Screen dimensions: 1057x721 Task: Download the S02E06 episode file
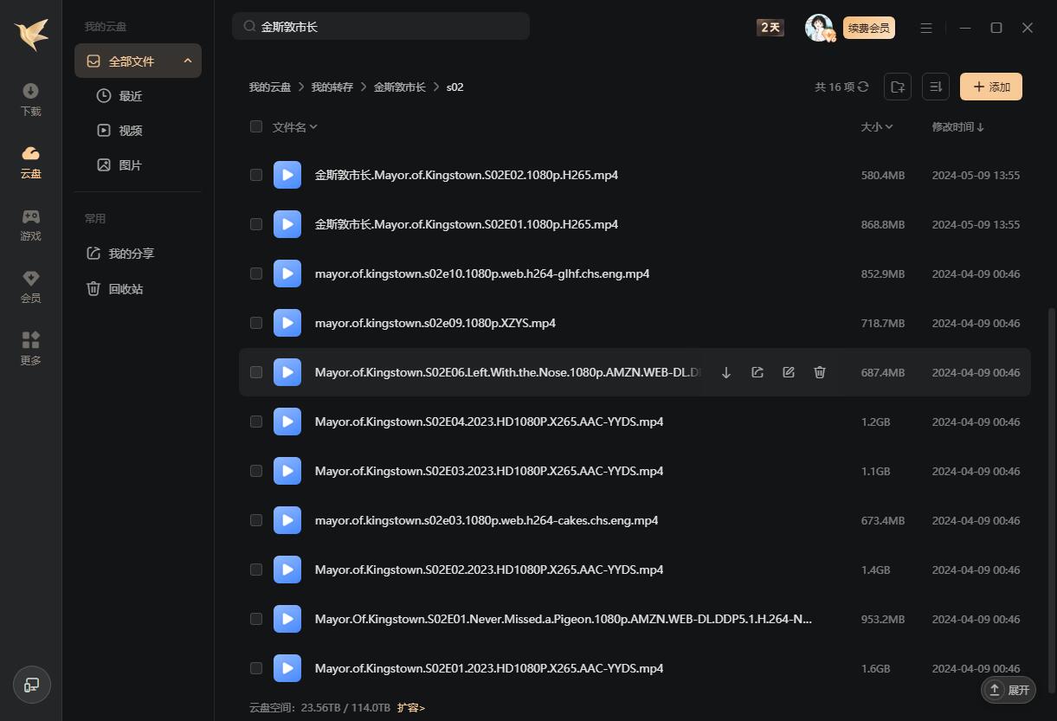coord(726,371)
